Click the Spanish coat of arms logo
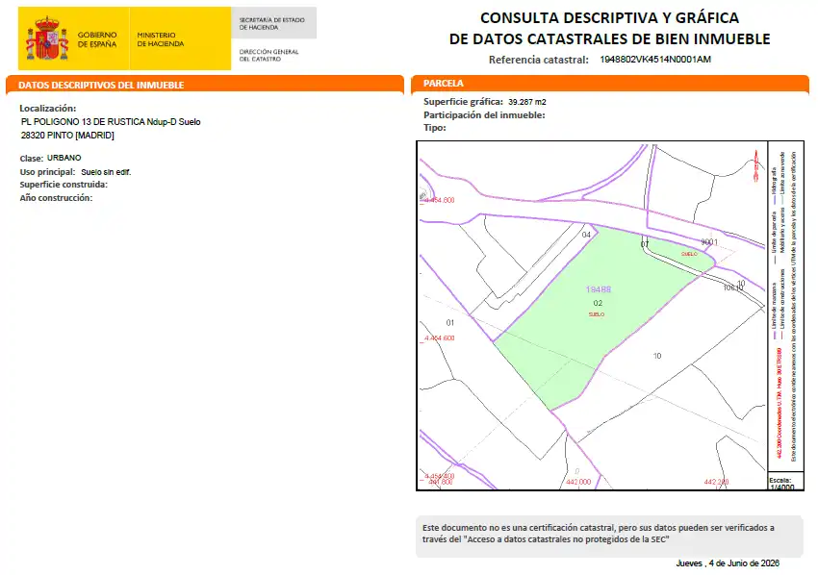818x575 pixels. pos(47,38)
